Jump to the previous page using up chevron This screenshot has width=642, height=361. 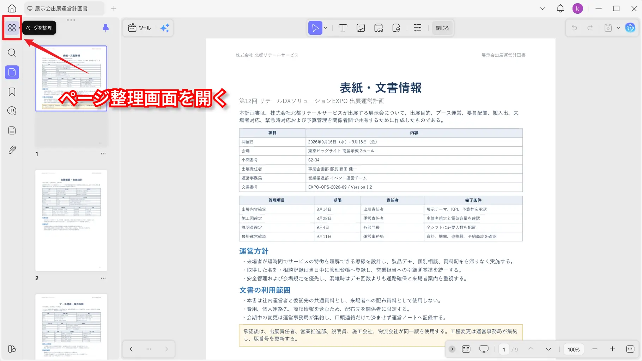531,349
